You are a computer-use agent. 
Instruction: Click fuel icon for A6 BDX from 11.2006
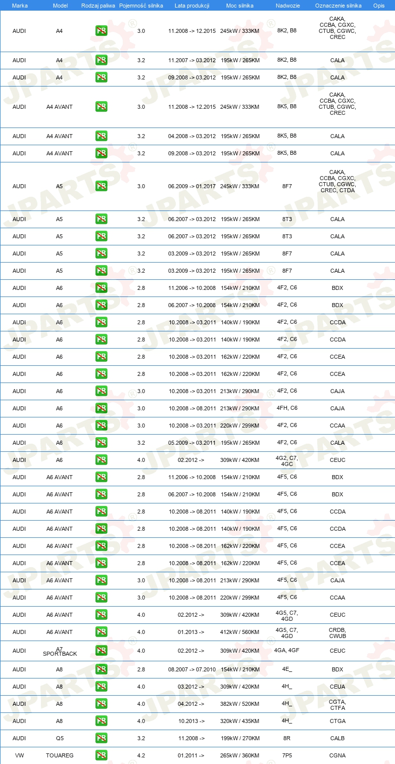(102, 288)
